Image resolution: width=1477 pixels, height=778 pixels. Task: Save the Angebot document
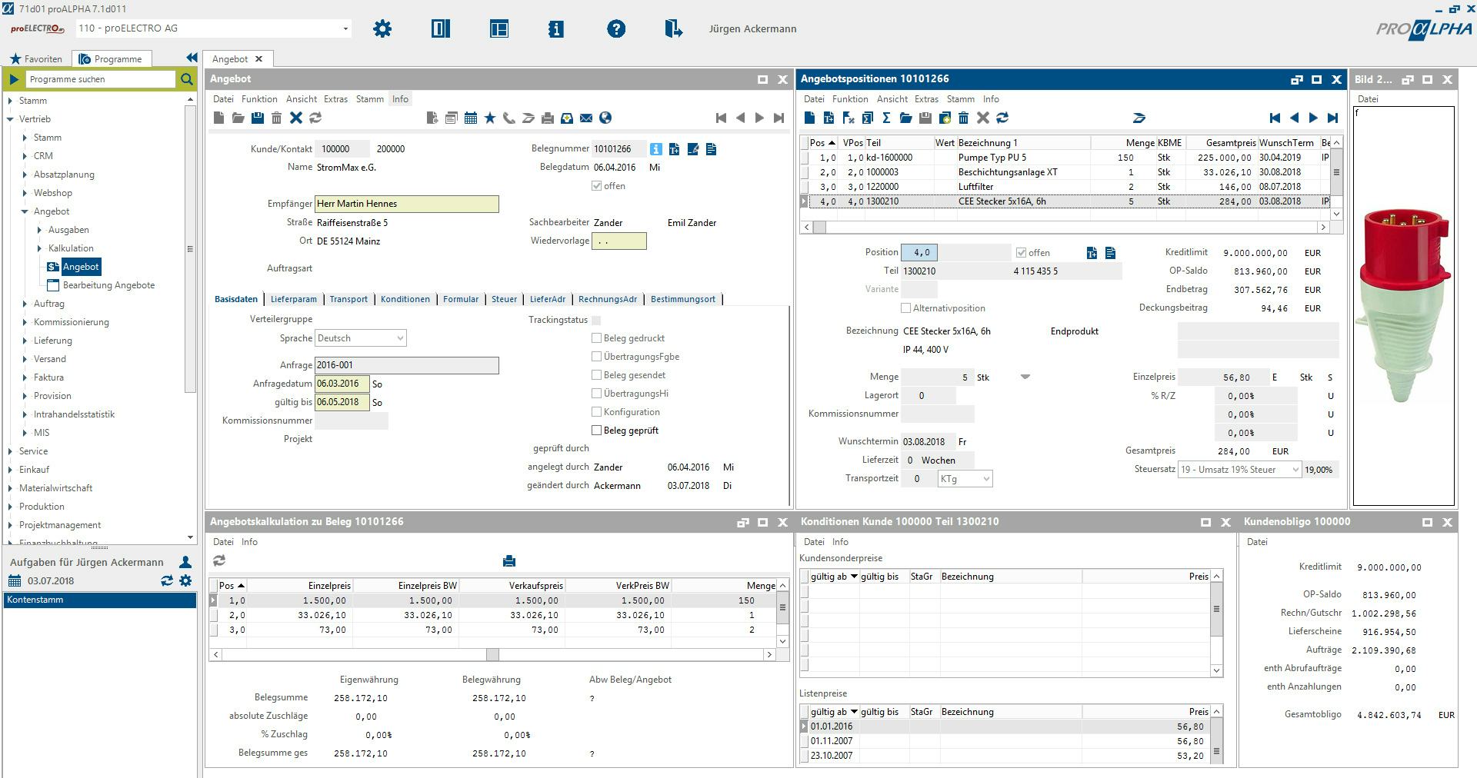click(x=258, y=118)
